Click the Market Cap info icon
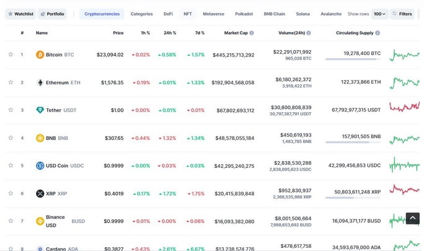This screenshot has width=424, height=251. click(x=252, y=33)
